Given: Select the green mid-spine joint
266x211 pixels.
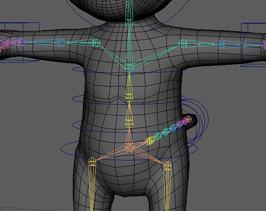Looking at the screenshot, I should pos(129,98).
